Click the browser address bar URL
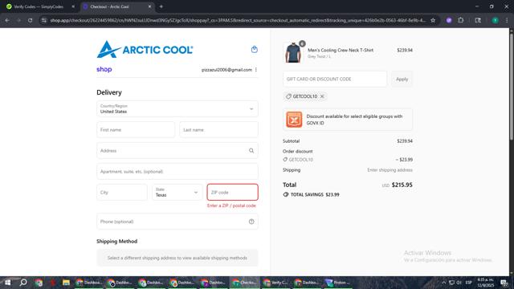This screenshot has height=289, width=514. click(x=238, y=20)
